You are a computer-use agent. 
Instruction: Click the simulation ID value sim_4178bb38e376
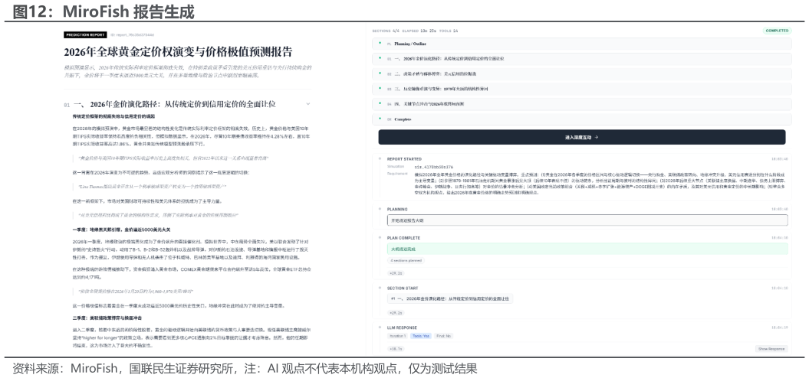pyautogui.click(x=434, y=167)
